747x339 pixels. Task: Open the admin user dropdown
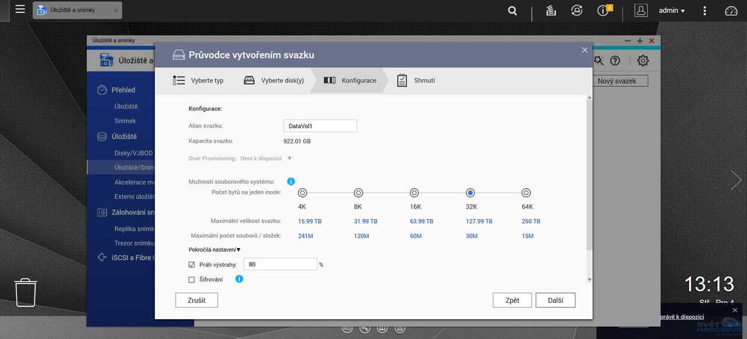click(672, 10)
